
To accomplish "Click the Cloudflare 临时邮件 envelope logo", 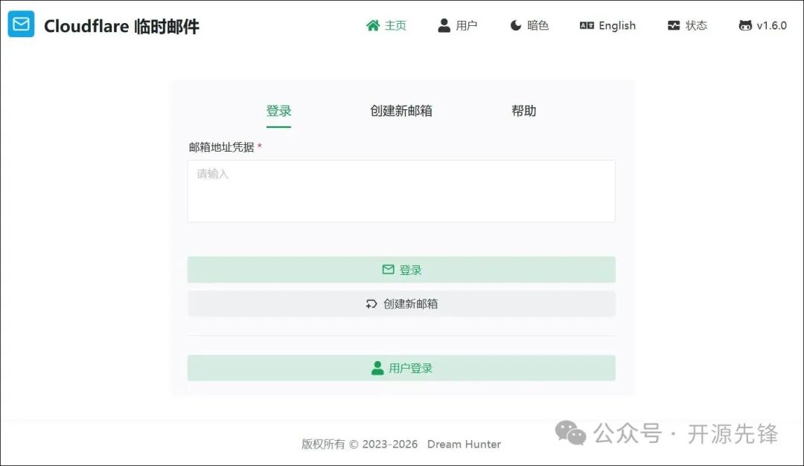I will [x=20, y=24].
